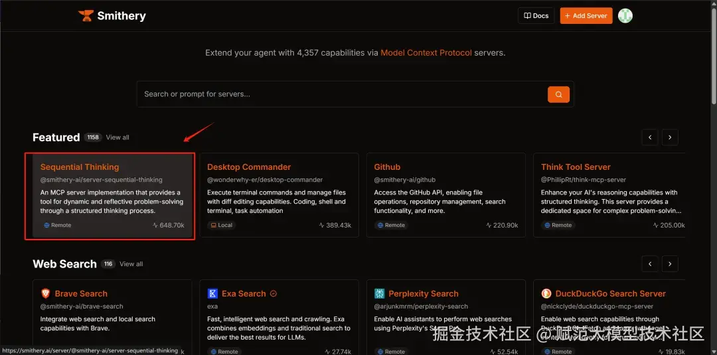This screenshot has width=717, height=355.
Task: Click @PhillipRt/think-mcp-server handle
Action: tap(584, 180)
